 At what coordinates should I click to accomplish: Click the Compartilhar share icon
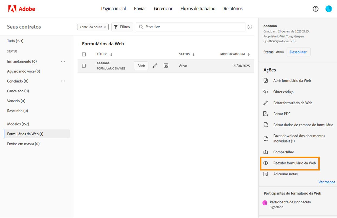point(266,152)
